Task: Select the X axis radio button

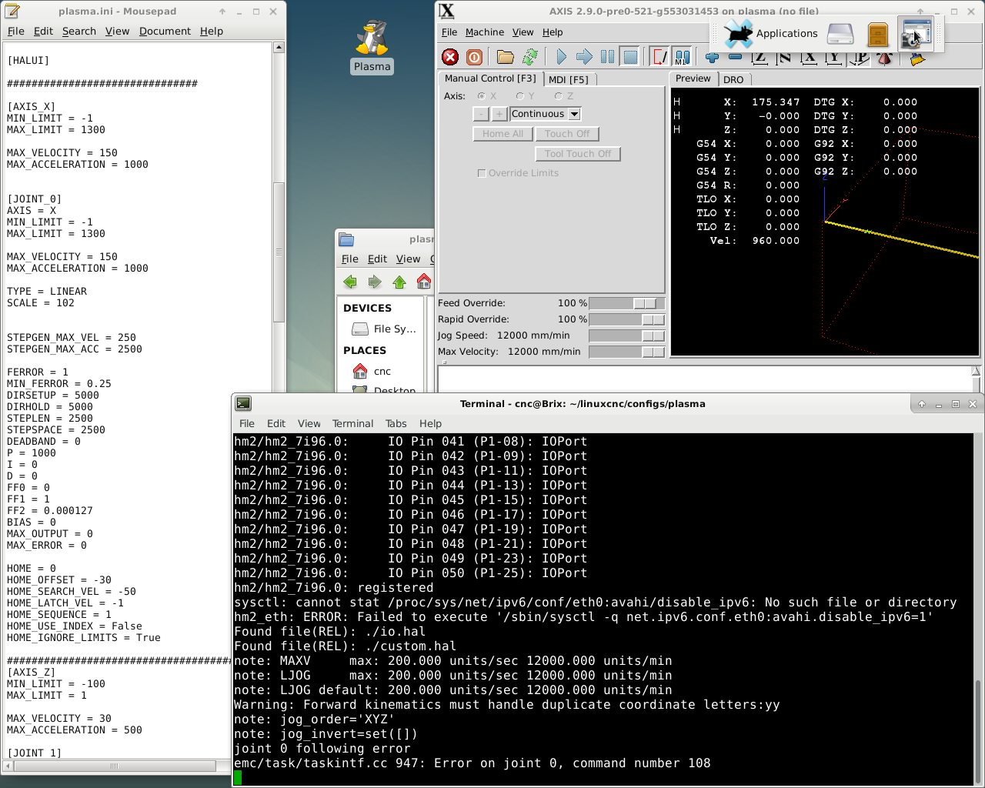Action: (x=482, y=96)
